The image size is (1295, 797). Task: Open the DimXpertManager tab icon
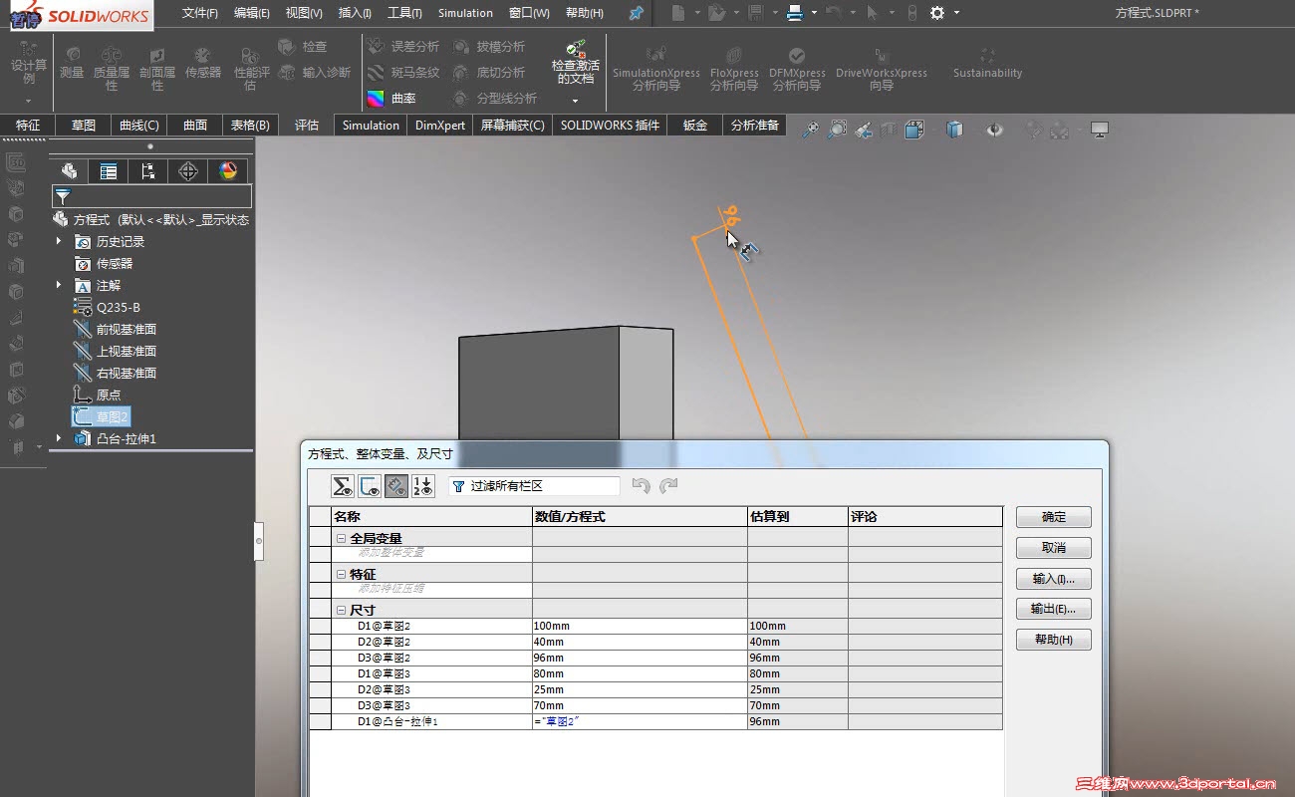(188, 170)
